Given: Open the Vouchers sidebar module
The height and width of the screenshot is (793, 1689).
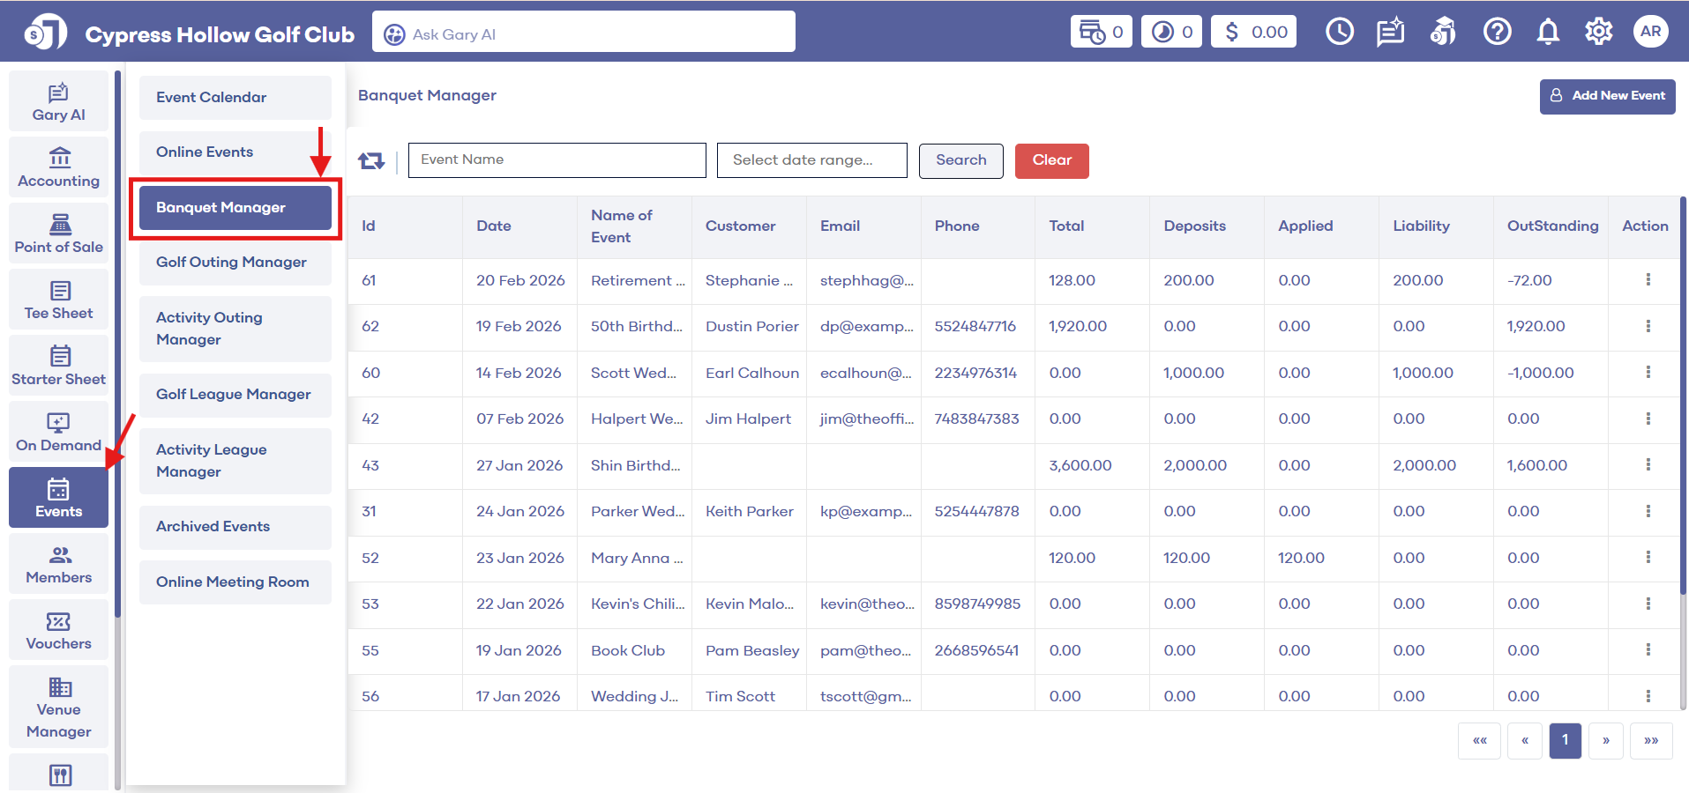Looking at the screenshot, I should [x=58, y=631].
